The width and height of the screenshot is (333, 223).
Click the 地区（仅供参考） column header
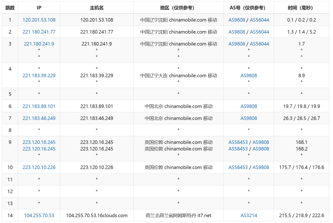pyautogui.click(x=178, y=8)
